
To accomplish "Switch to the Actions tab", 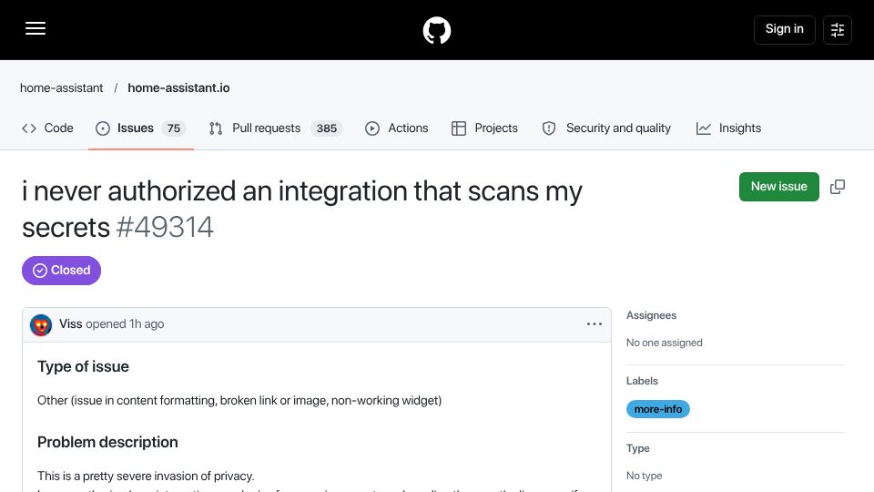I will click(x=396, y=128).
